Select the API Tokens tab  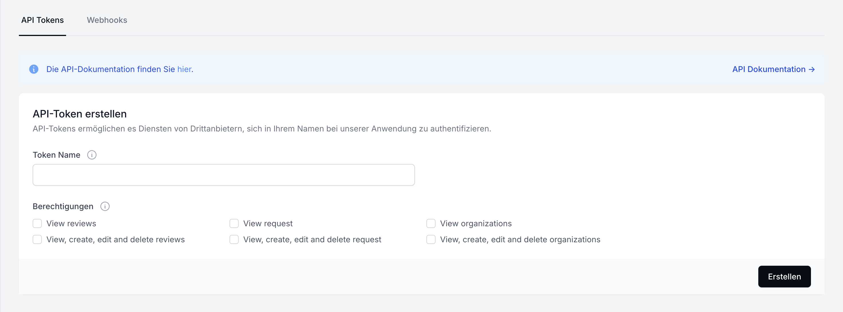tap(43, 20)
